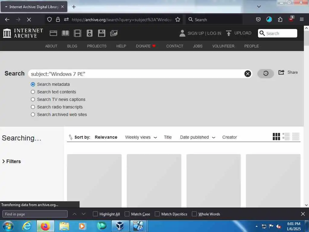Viewport: 309px width, 232px height.
Task: Show hidden system tray icons
Action: [256, 226]
